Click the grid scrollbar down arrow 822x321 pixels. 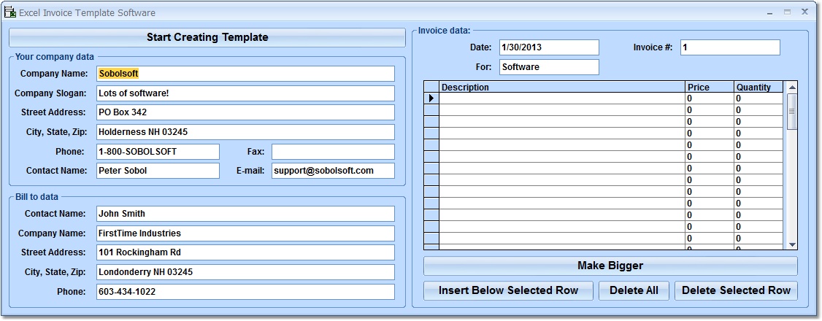coord(791,244)
